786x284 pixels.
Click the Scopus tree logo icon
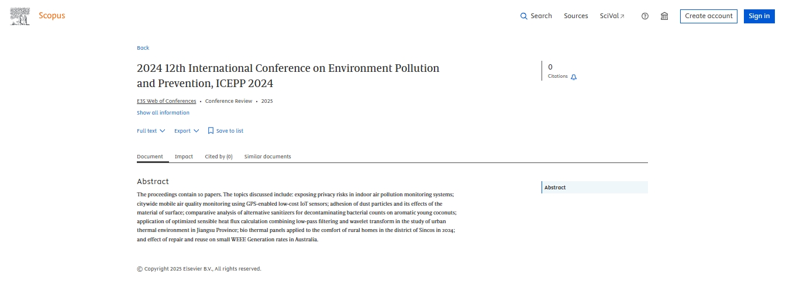click(x=20, y=16)
